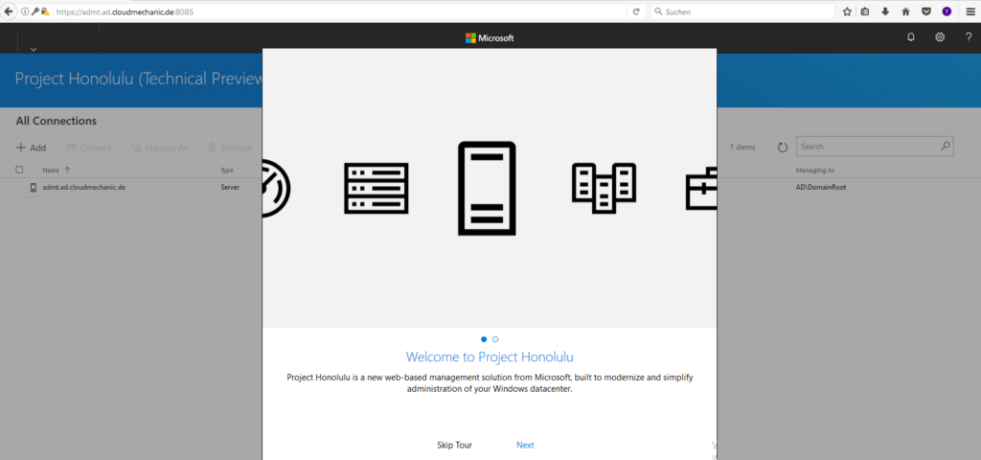
Task: Refresh the connections list icon
Action: (x=783, y=148)
